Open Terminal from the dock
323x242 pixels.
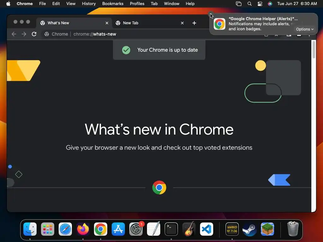171,229
